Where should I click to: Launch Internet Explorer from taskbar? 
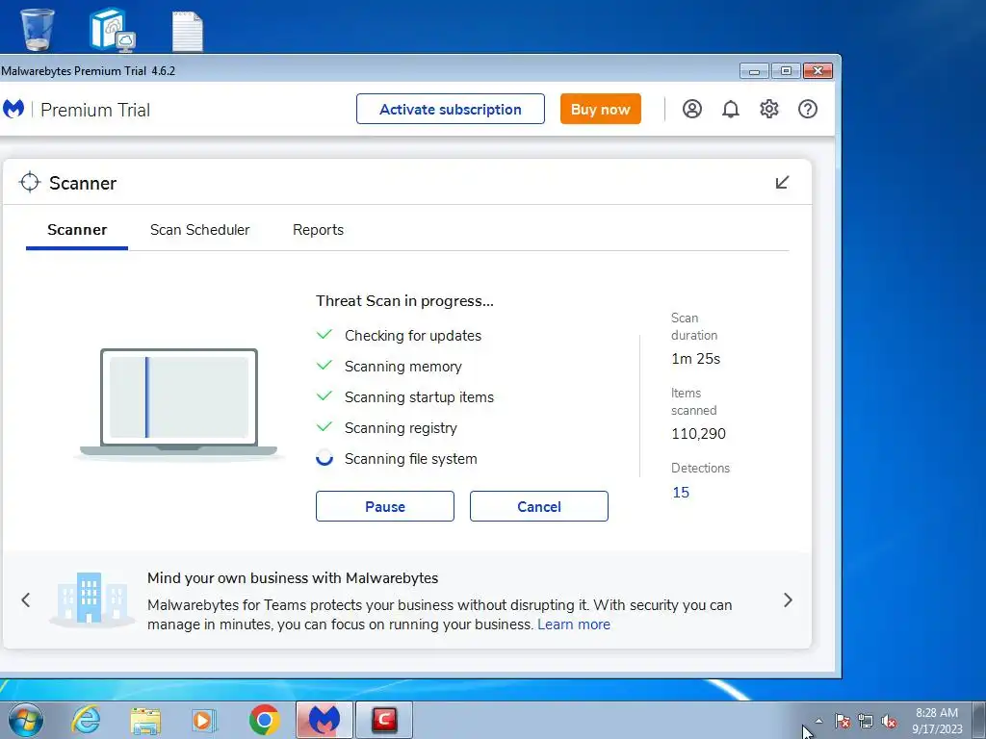pos(86,720)
